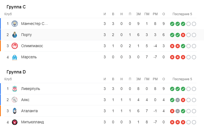This screenshot has width=204, height=129.
Task: Click the Manchester City club crest
Action: (x=15, y=24)
